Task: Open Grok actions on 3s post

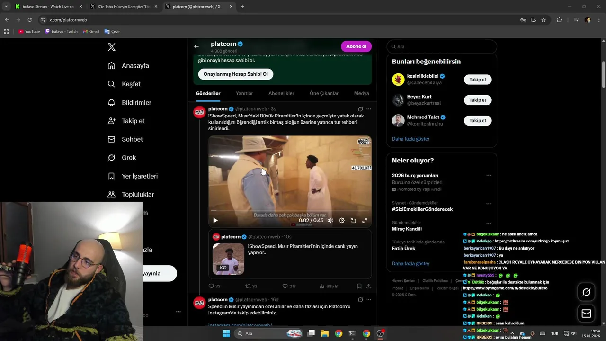Action: tap(360, 109)
